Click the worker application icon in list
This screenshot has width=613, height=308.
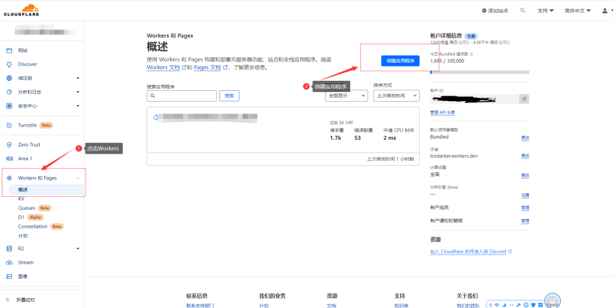click(x=155, y=117)
